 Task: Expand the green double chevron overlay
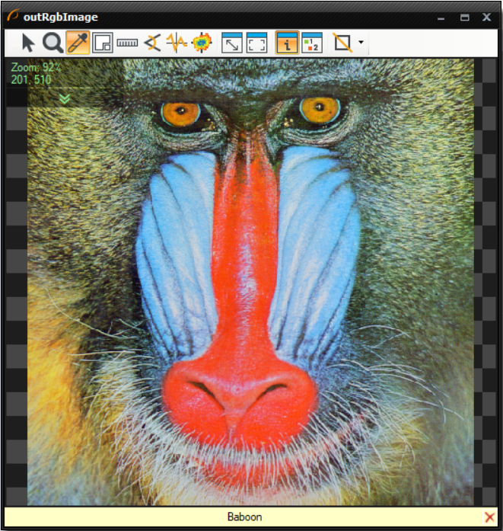click(x=65, y=99)
